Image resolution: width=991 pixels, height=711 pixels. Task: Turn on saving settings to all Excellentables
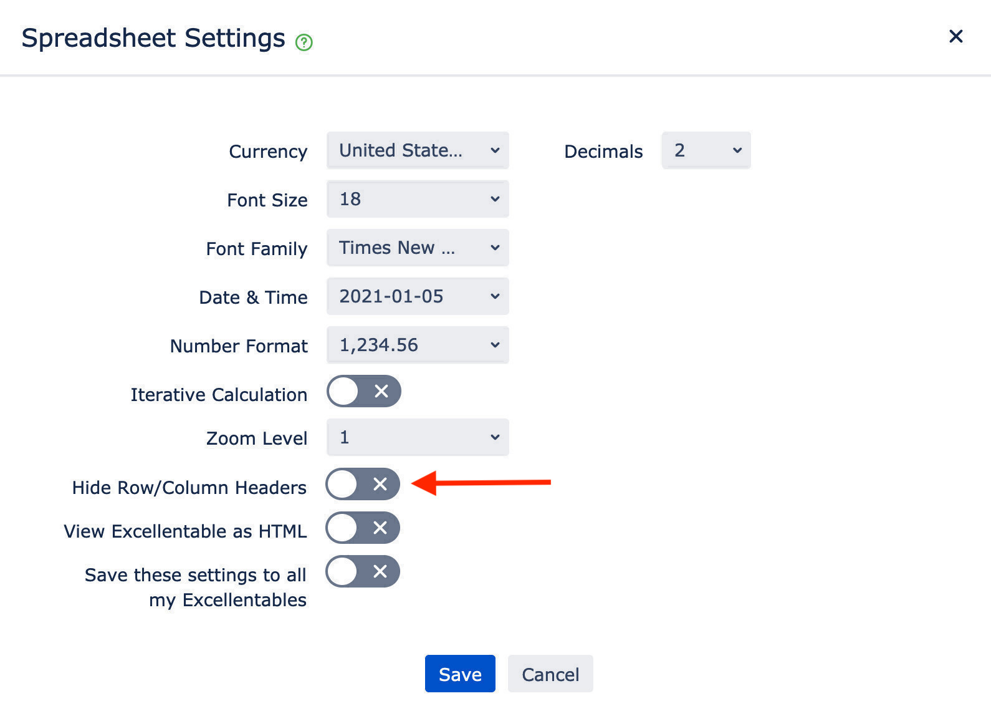[x=363, y=571]
